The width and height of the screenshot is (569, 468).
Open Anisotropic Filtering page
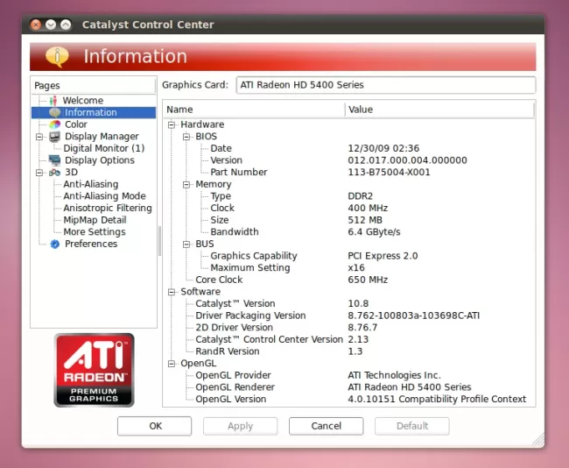108,209
